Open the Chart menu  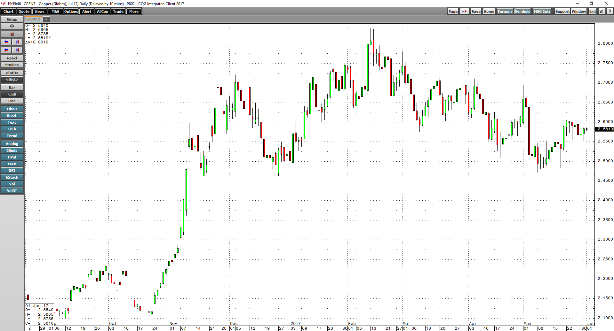coord(8,12)
